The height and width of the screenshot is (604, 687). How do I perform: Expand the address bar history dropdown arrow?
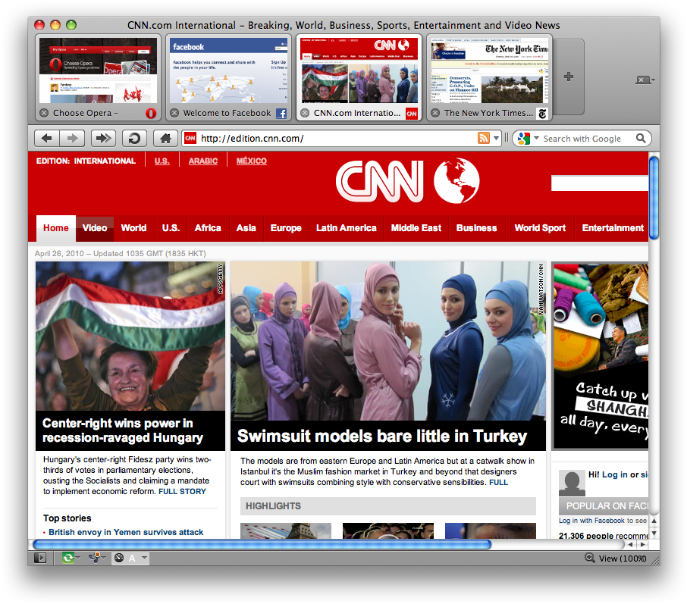coord(496,139)
